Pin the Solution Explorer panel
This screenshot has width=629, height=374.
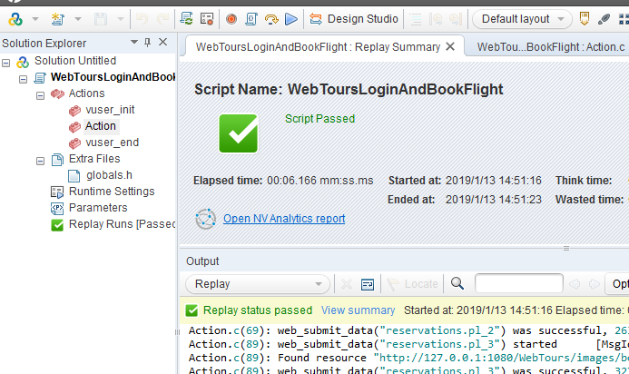tap(148, 42)
